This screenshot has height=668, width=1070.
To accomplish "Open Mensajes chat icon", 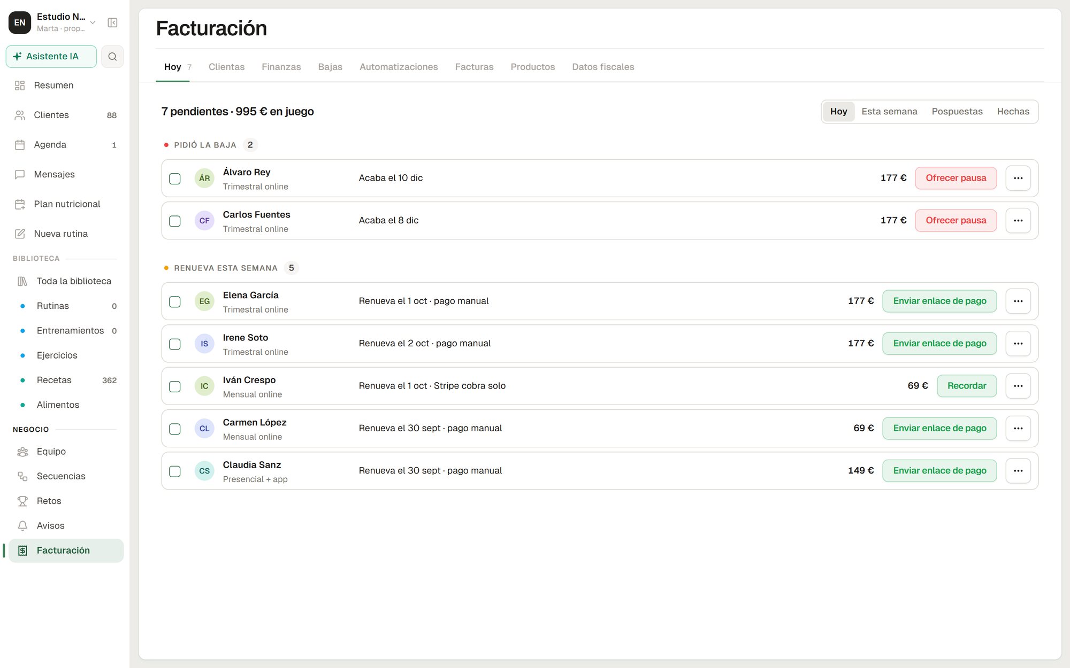I will 20,174.
